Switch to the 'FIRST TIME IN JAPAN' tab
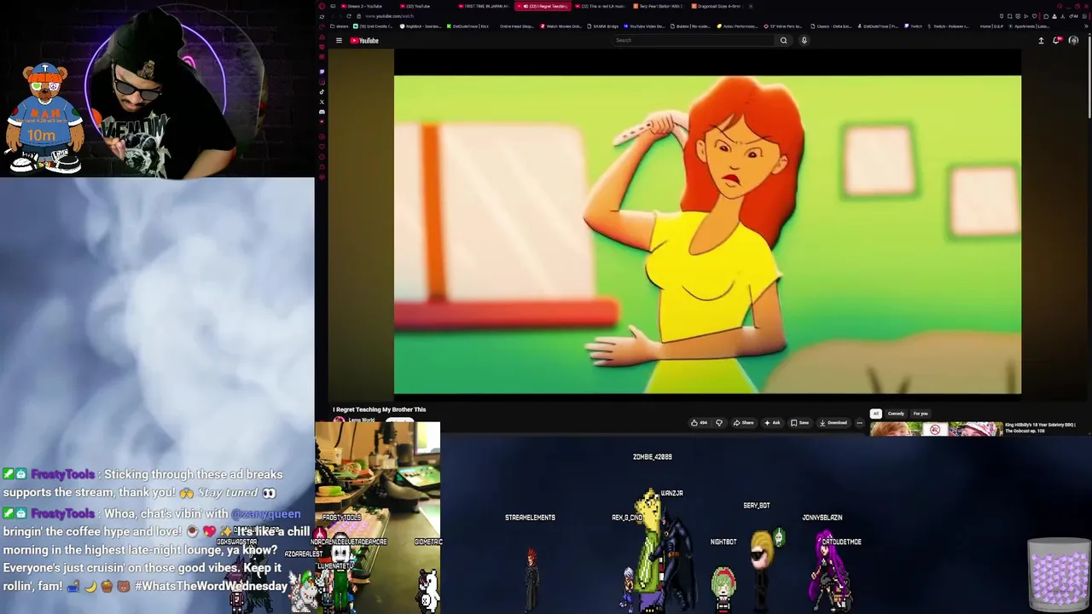Viewport: 1092px width, 614px height. click(484, 6)
